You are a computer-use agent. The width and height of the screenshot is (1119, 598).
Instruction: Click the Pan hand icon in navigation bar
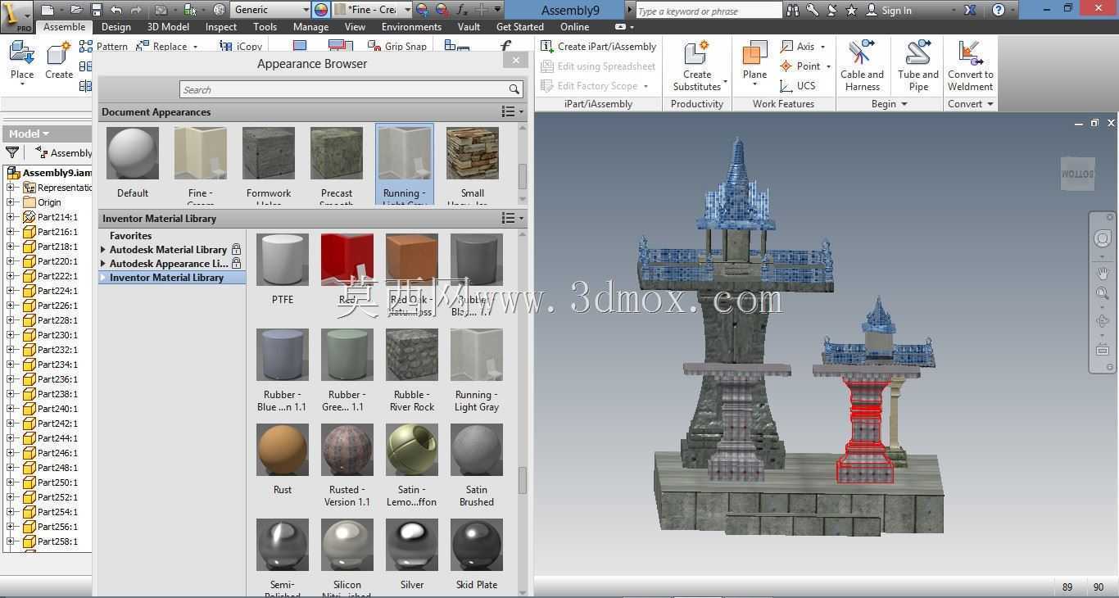tap(1103, 273)
